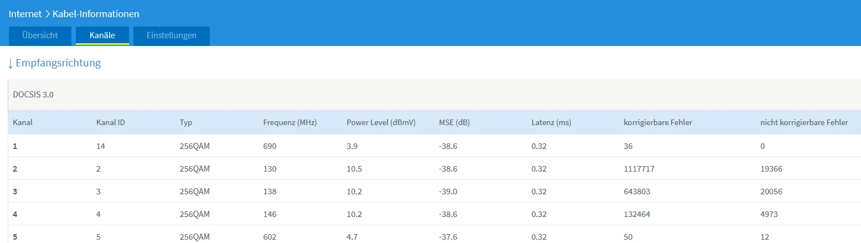Click the Kanal column header
This screenshot has width=861, height=243.
click(23, 122)
